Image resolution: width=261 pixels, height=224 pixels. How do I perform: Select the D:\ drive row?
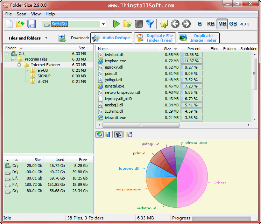point(48,172)
